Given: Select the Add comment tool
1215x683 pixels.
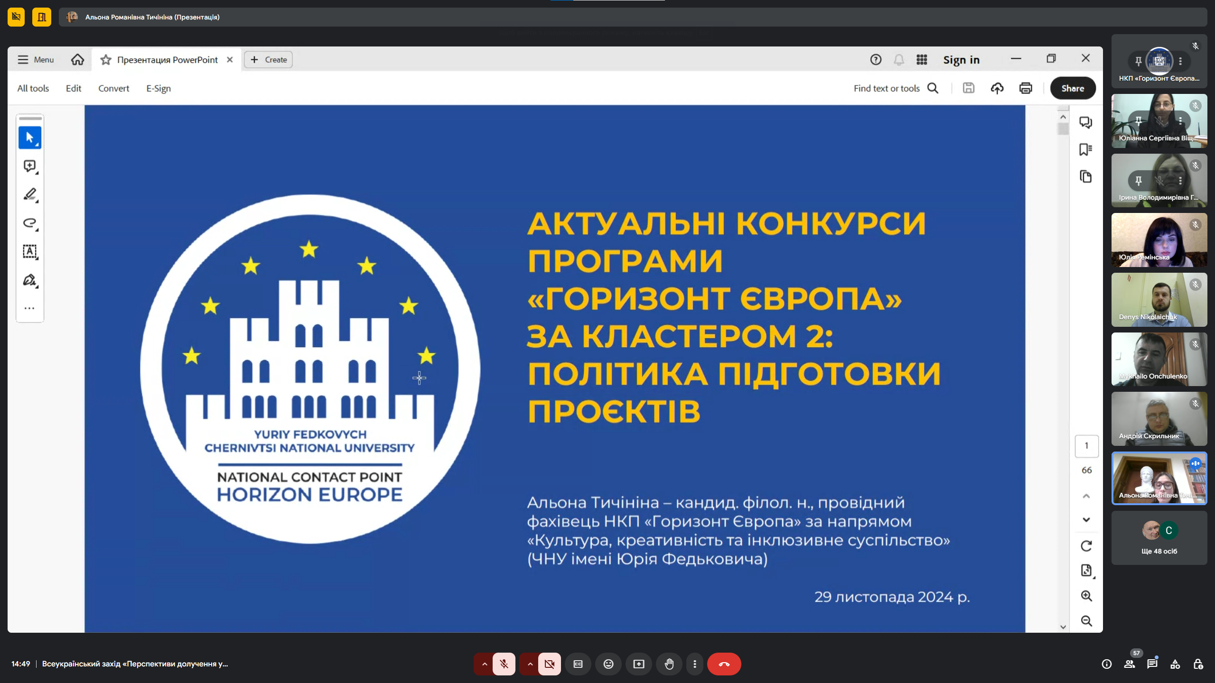Looking at the screenshot, I should (x=29, y=166).
